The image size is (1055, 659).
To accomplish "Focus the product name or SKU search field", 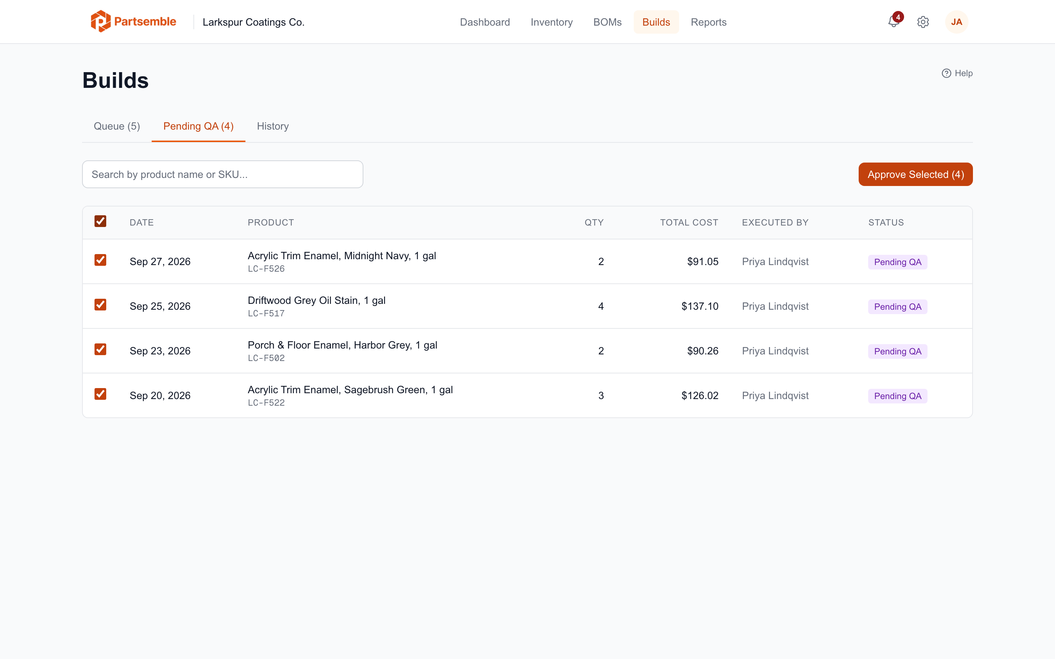I will click(x=223, y=174).
